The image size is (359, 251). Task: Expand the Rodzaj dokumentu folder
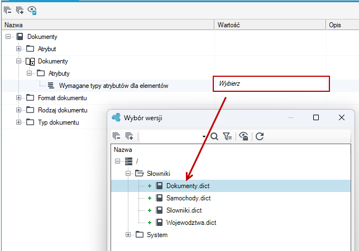point(18,110)
